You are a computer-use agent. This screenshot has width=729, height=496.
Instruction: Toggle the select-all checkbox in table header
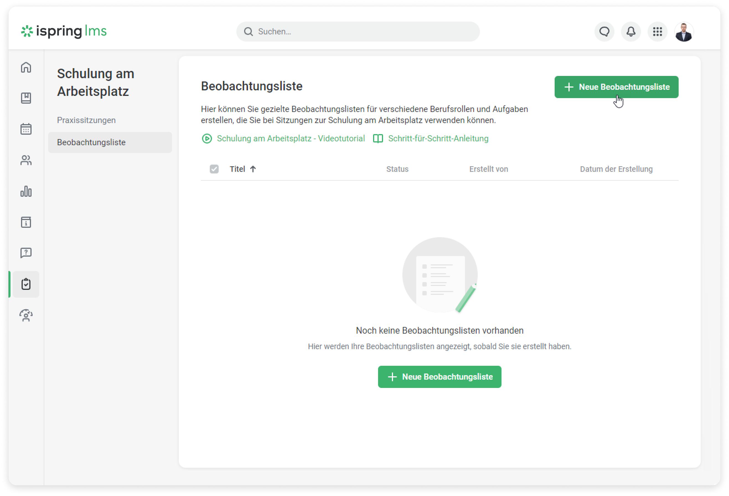[x=214, y=169]
